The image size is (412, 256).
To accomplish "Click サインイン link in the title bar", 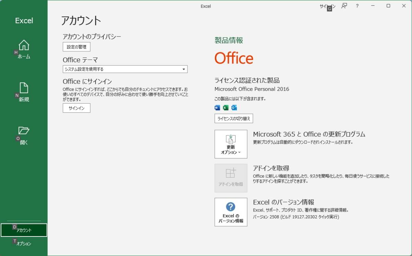I will pyautogui.click(x=327, y=6).
